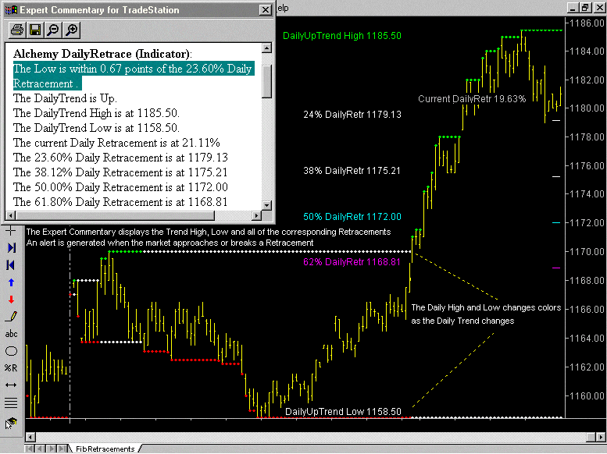Select the parallel horizontal lines tool
Viewport: 607px width, 454px height.
[x=11, y=403]
